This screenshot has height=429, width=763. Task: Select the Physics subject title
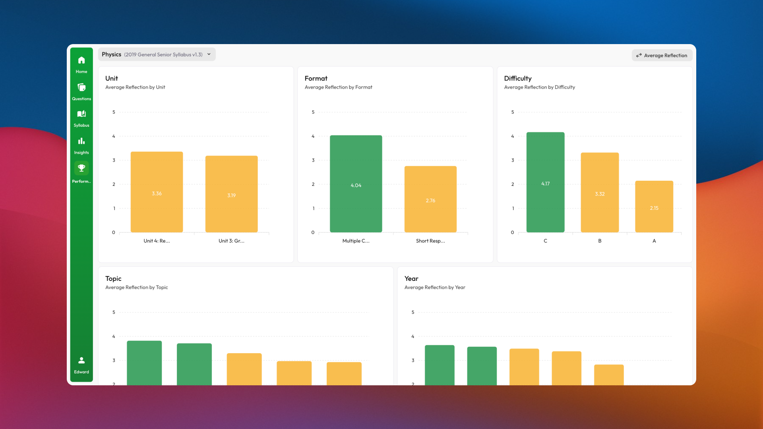(111, 54)
